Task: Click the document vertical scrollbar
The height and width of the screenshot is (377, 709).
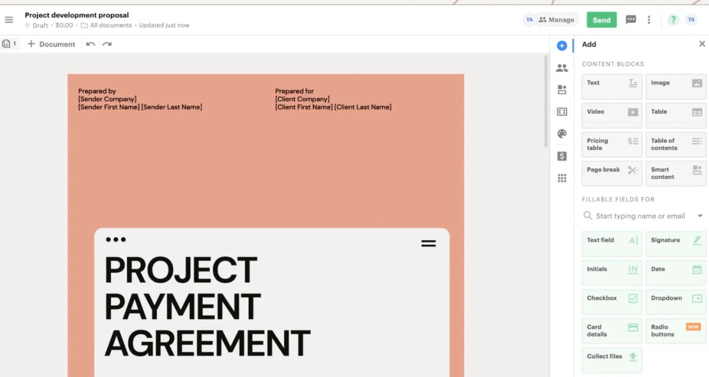Action: [x=546, y=100]
